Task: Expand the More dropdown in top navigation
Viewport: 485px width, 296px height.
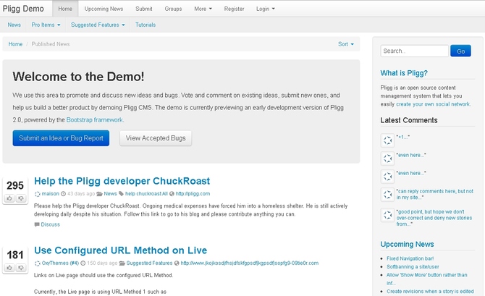Action: pyautogui.click(x=203, y=9)
